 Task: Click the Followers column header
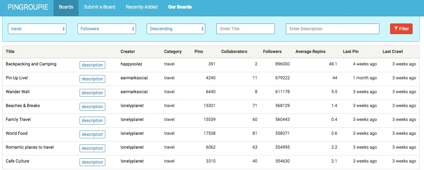click(272, 52)
